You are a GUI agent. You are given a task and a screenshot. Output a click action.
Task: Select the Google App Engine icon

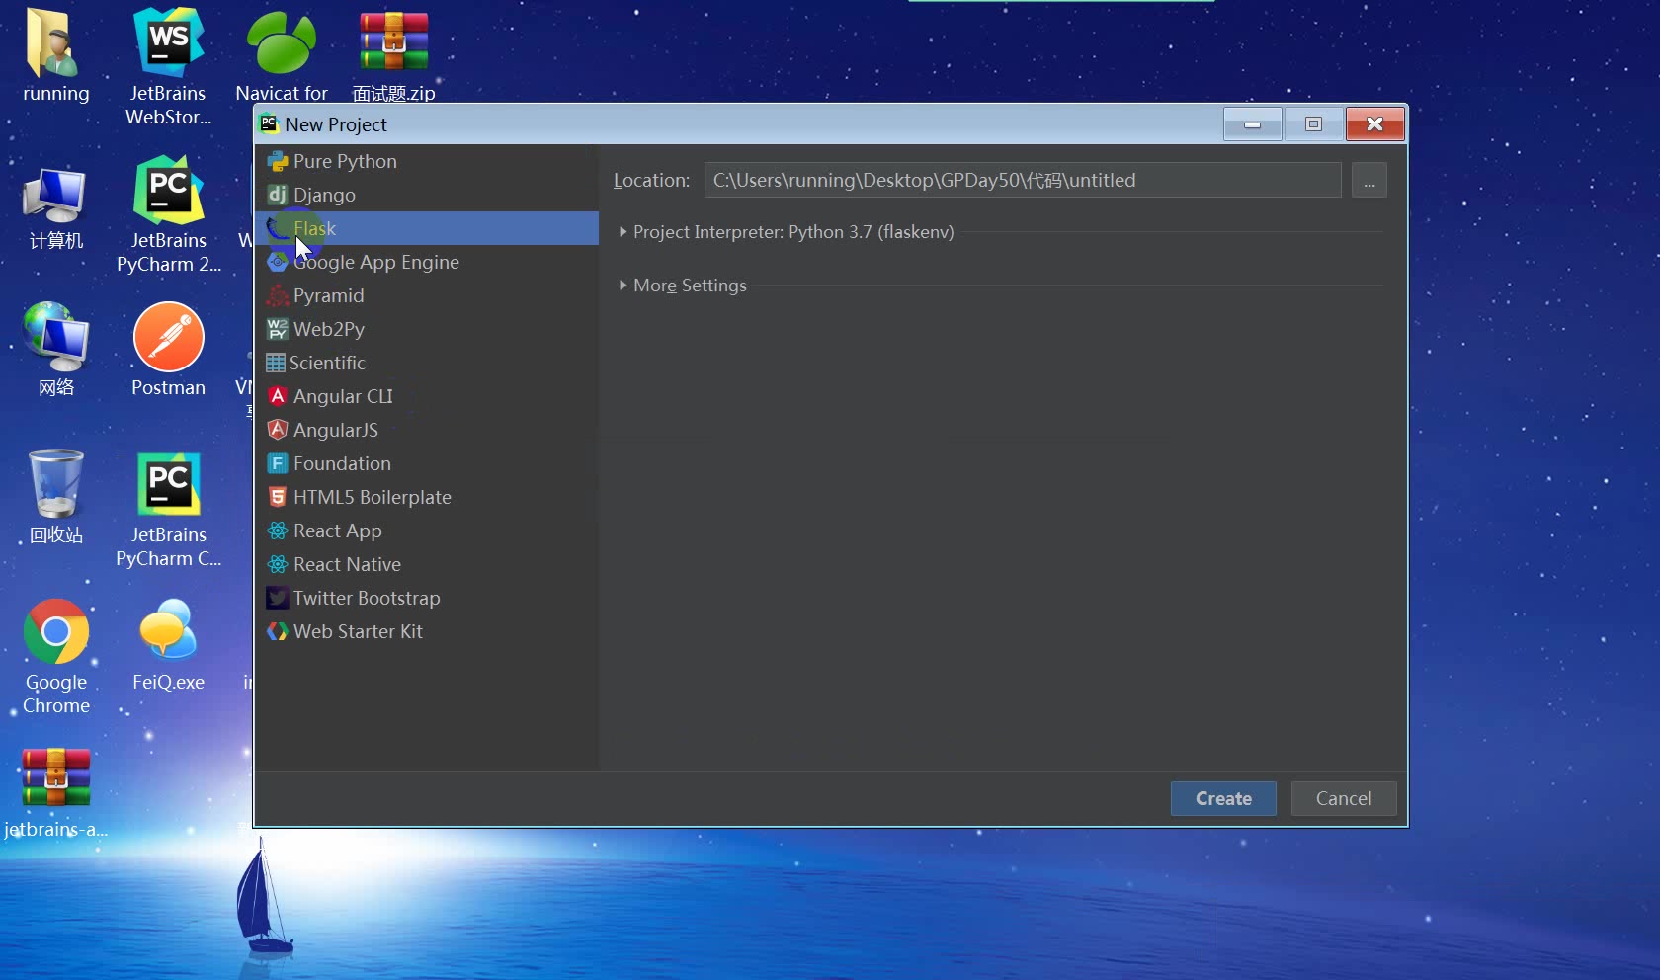coord(278,262)
